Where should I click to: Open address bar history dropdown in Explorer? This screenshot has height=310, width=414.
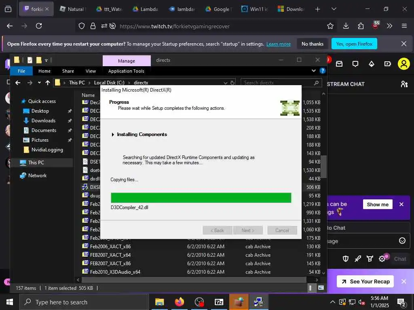[226, 83]
